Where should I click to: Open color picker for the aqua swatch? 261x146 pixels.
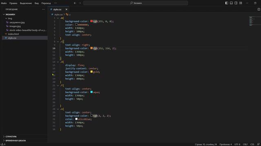91,92
